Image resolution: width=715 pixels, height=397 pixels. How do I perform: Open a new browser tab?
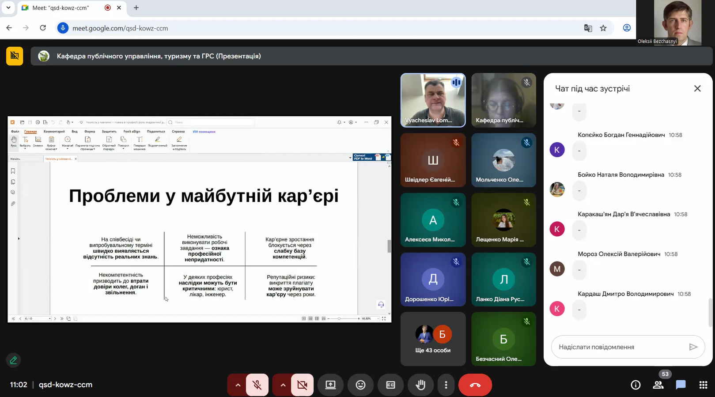pos(136,8)
